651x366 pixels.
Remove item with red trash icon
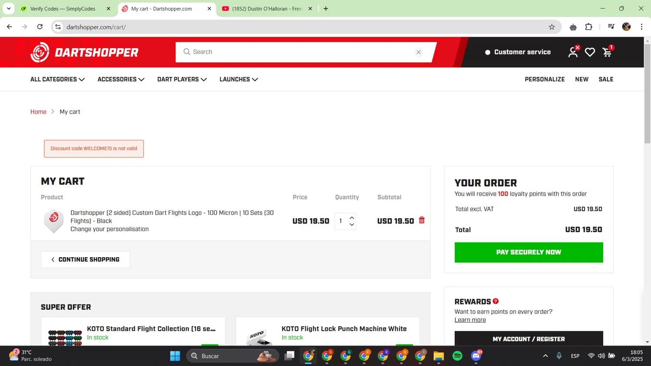tap(422, 220)
